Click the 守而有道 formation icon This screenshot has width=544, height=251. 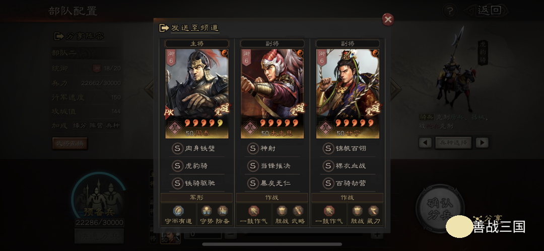(178, 210)
